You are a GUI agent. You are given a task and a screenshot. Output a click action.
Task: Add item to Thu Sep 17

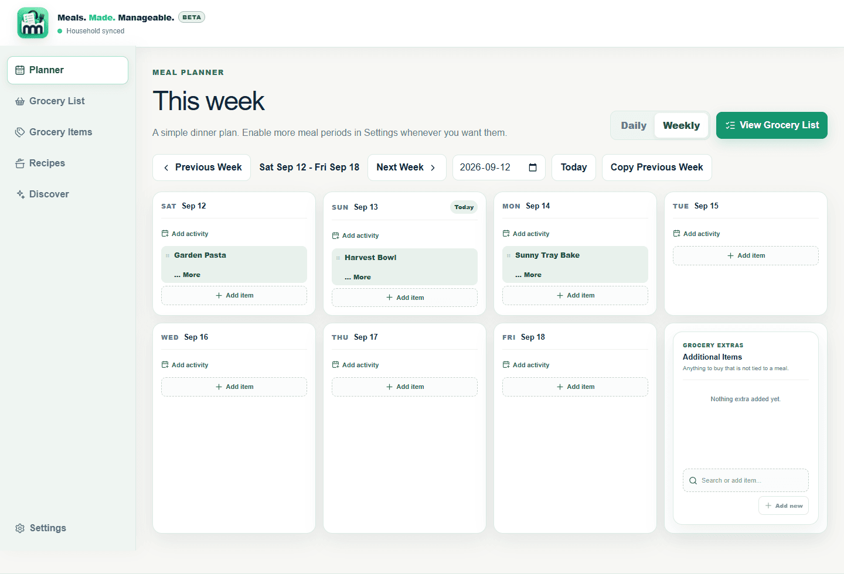pos(404,387)
